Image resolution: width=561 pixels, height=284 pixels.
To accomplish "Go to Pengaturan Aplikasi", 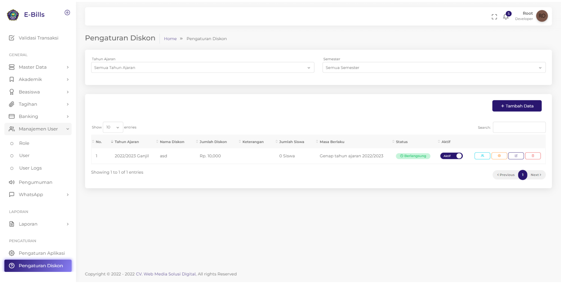I will (x=42, y=253).
